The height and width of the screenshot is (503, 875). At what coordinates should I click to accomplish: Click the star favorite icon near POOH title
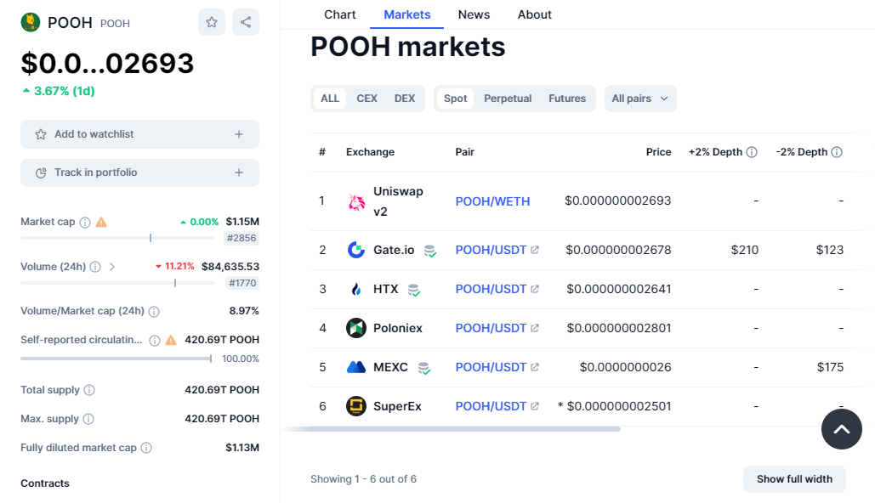coord(212,22)
